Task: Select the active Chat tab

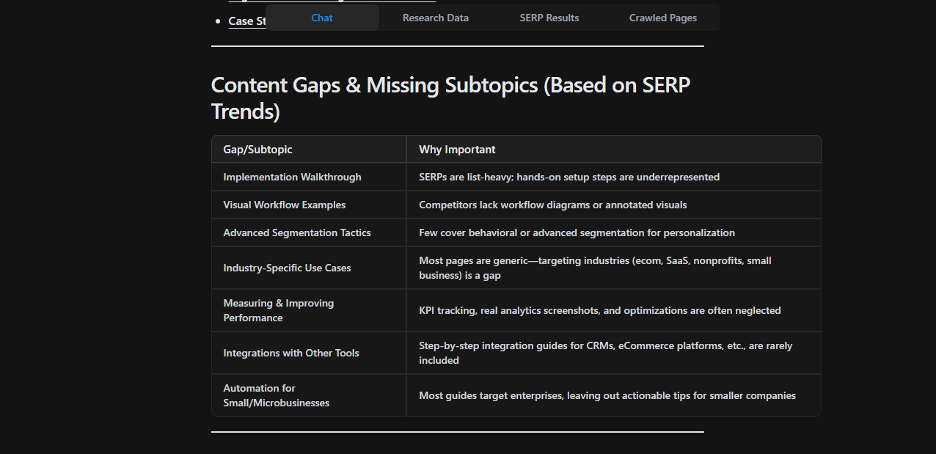Action: pos(322,18)
